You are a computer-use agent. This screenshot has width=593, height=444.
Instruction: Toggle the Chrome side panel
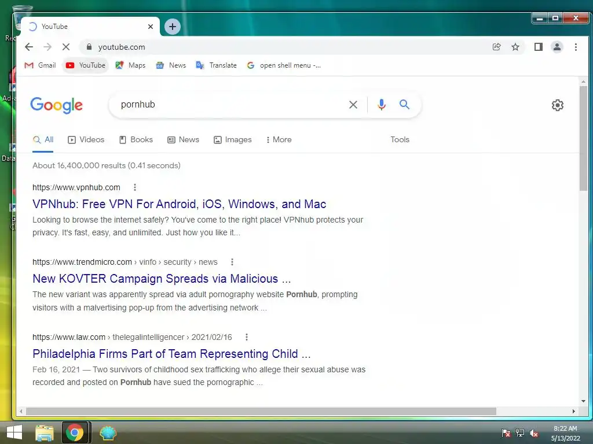[x=538, y=47]
